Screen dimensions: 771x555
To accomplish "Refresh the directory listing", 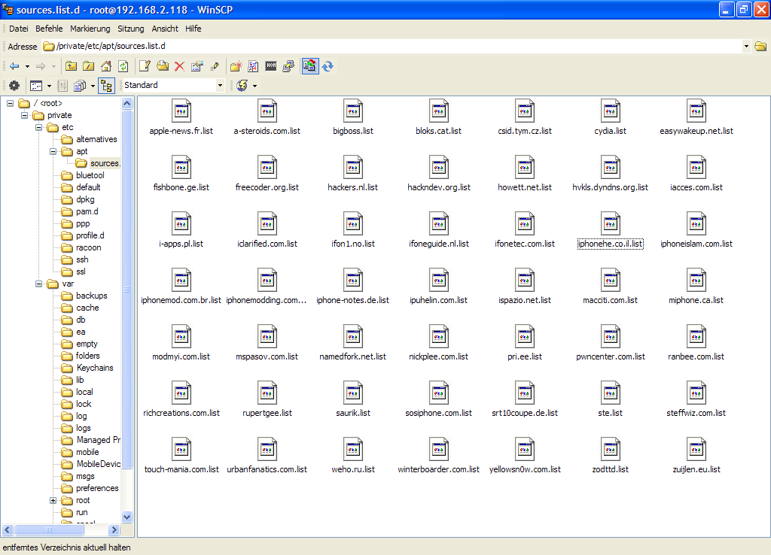I will (123, 66).
